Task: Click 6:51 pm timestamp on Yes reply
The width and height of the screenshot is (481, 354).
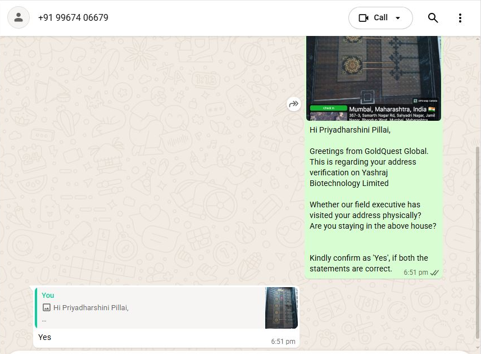Action: coord(283,342)
